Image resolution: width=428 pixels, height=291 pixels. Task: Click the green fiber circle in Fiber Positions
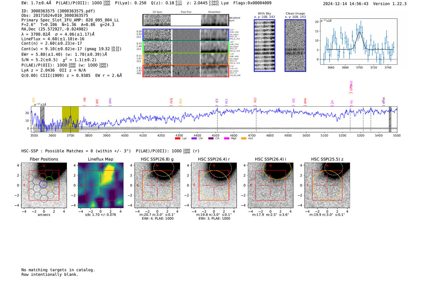coord(49,180)
